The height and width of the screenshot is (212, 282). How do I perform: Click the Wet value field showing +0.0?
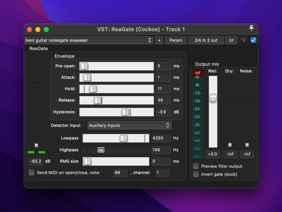point(213,154)
